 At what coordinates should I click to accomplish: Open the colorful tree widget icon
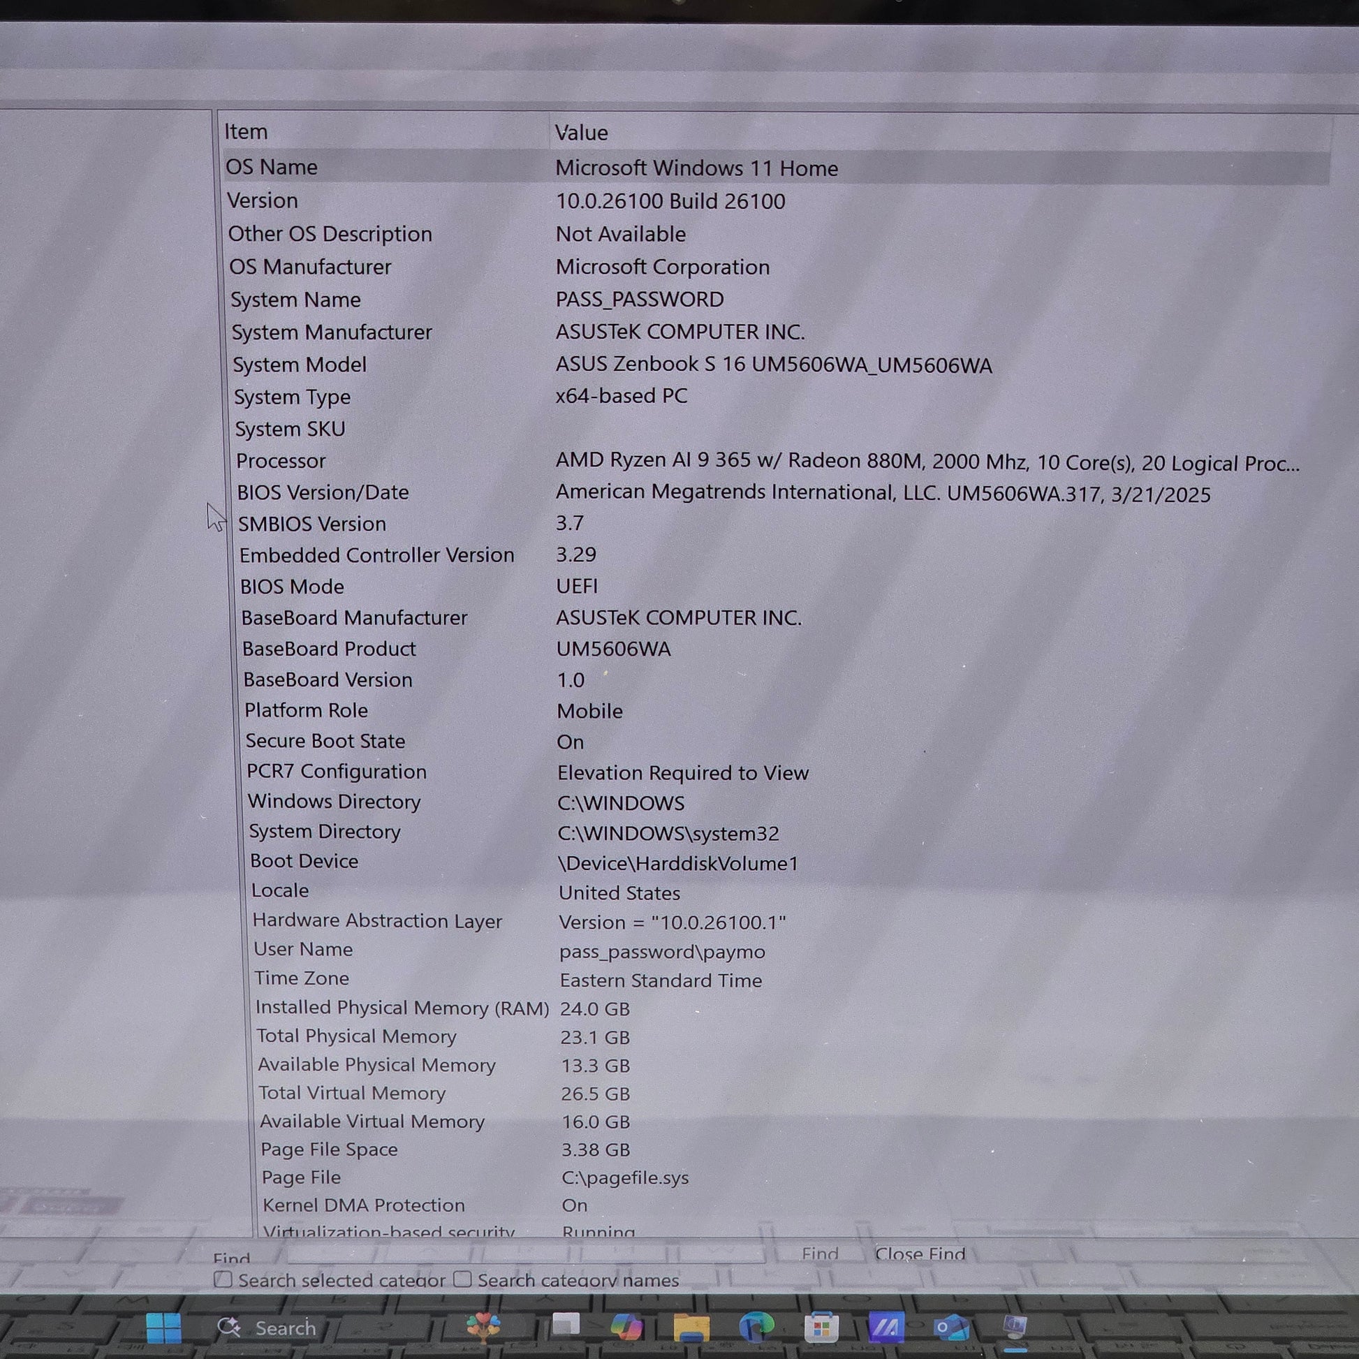pos(483,1326)
